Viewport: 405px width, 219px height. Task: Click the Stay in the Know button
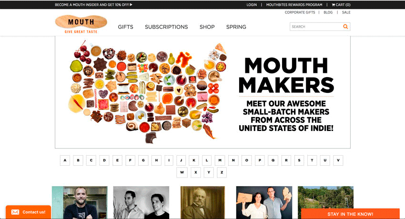350,214
